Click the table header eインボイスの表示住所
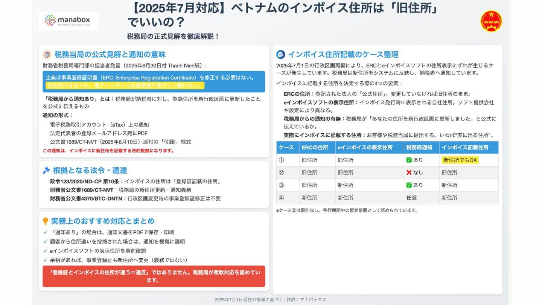This screenshot has height=305, width=542. pyautogui.click(x=370, y=148)
